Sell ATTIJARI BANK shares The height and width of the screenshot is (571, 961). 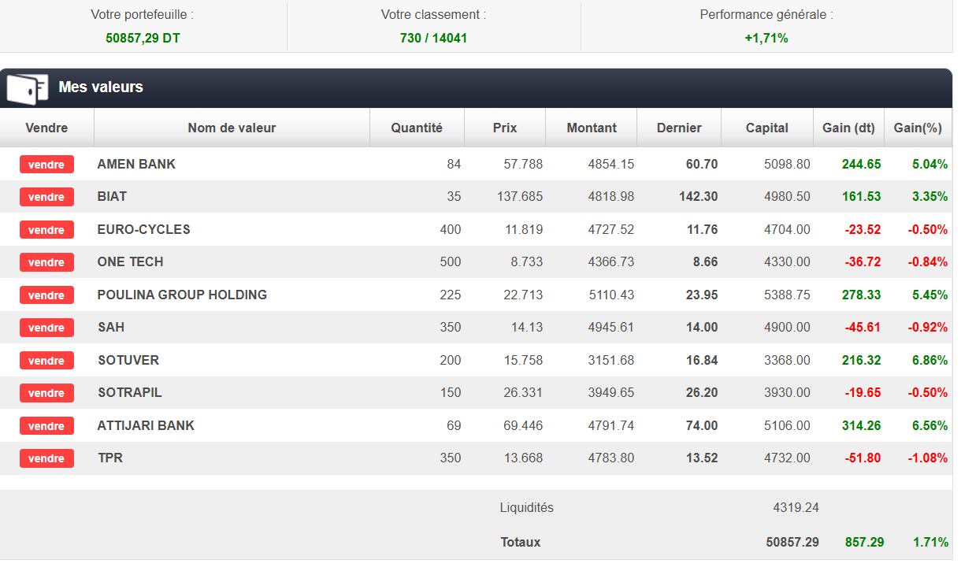click(x=46, y=426)
